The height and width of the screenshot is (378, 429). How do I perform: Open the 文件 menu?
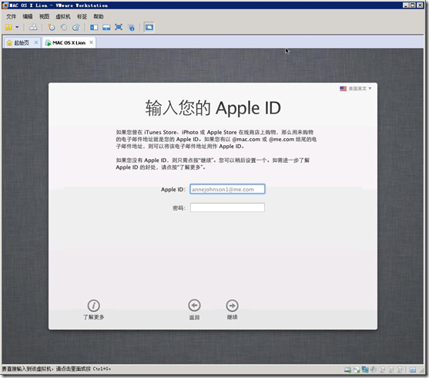coord(12,16)
